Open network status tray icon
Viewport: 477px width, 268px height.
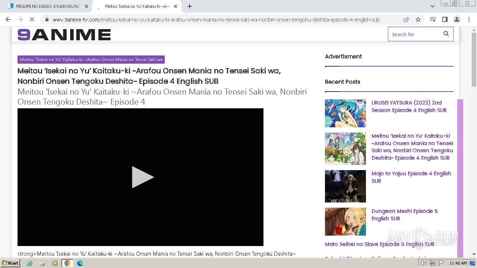pos(433,263)
